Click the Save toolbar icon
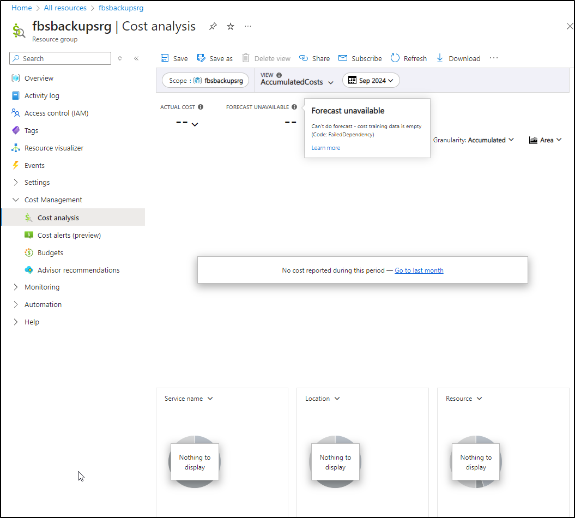 (x=165, y=58)
